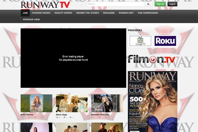Open the Roku provider logo
This screenshot has height=132, width=198.
165,41
